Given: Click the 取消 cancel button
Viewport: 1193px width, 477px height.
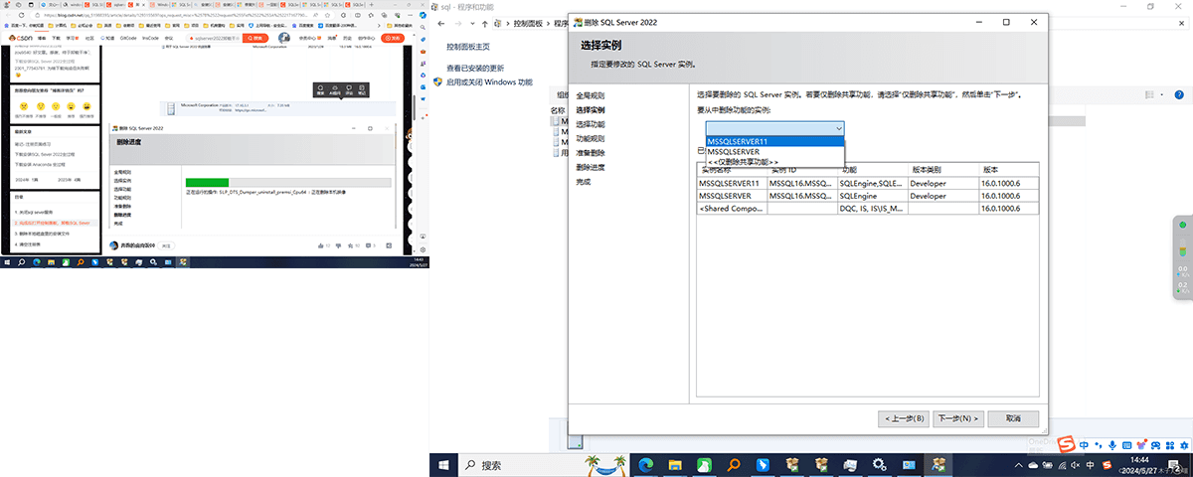Looking at the screenshot, I should 1013,418.
